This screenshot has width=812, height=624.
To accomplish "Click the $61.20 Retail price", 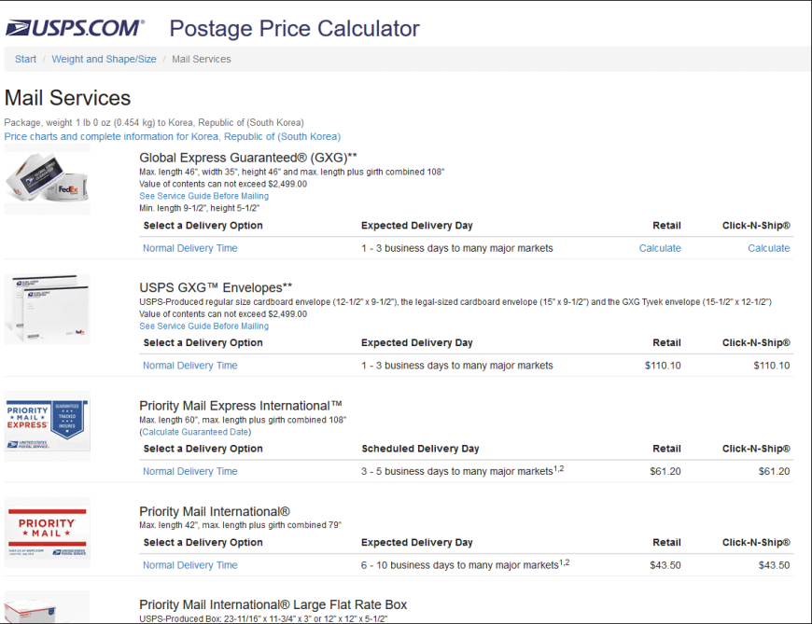I will (665, 471).
